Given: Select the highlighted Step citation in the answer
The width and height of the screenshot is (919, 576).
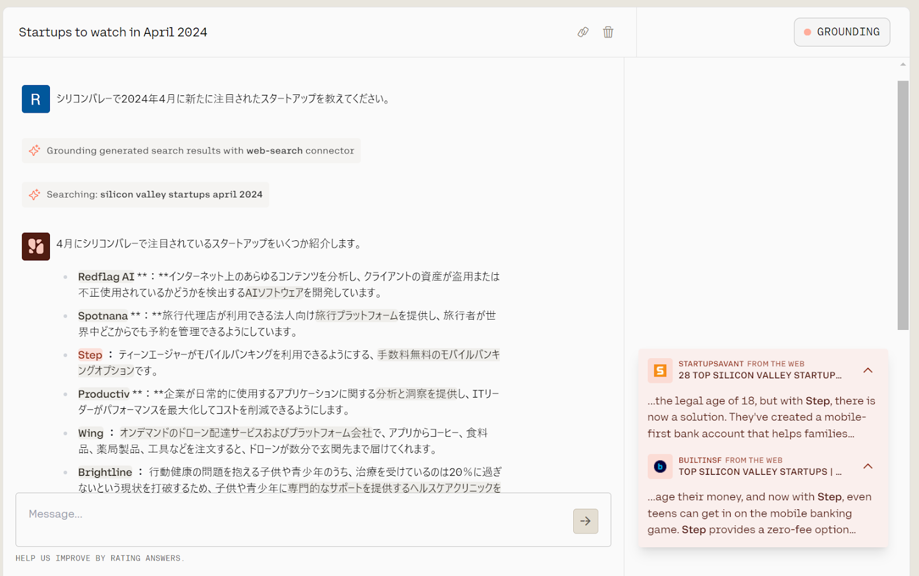Looking at the screenshot, I should [x=90, y=355].
